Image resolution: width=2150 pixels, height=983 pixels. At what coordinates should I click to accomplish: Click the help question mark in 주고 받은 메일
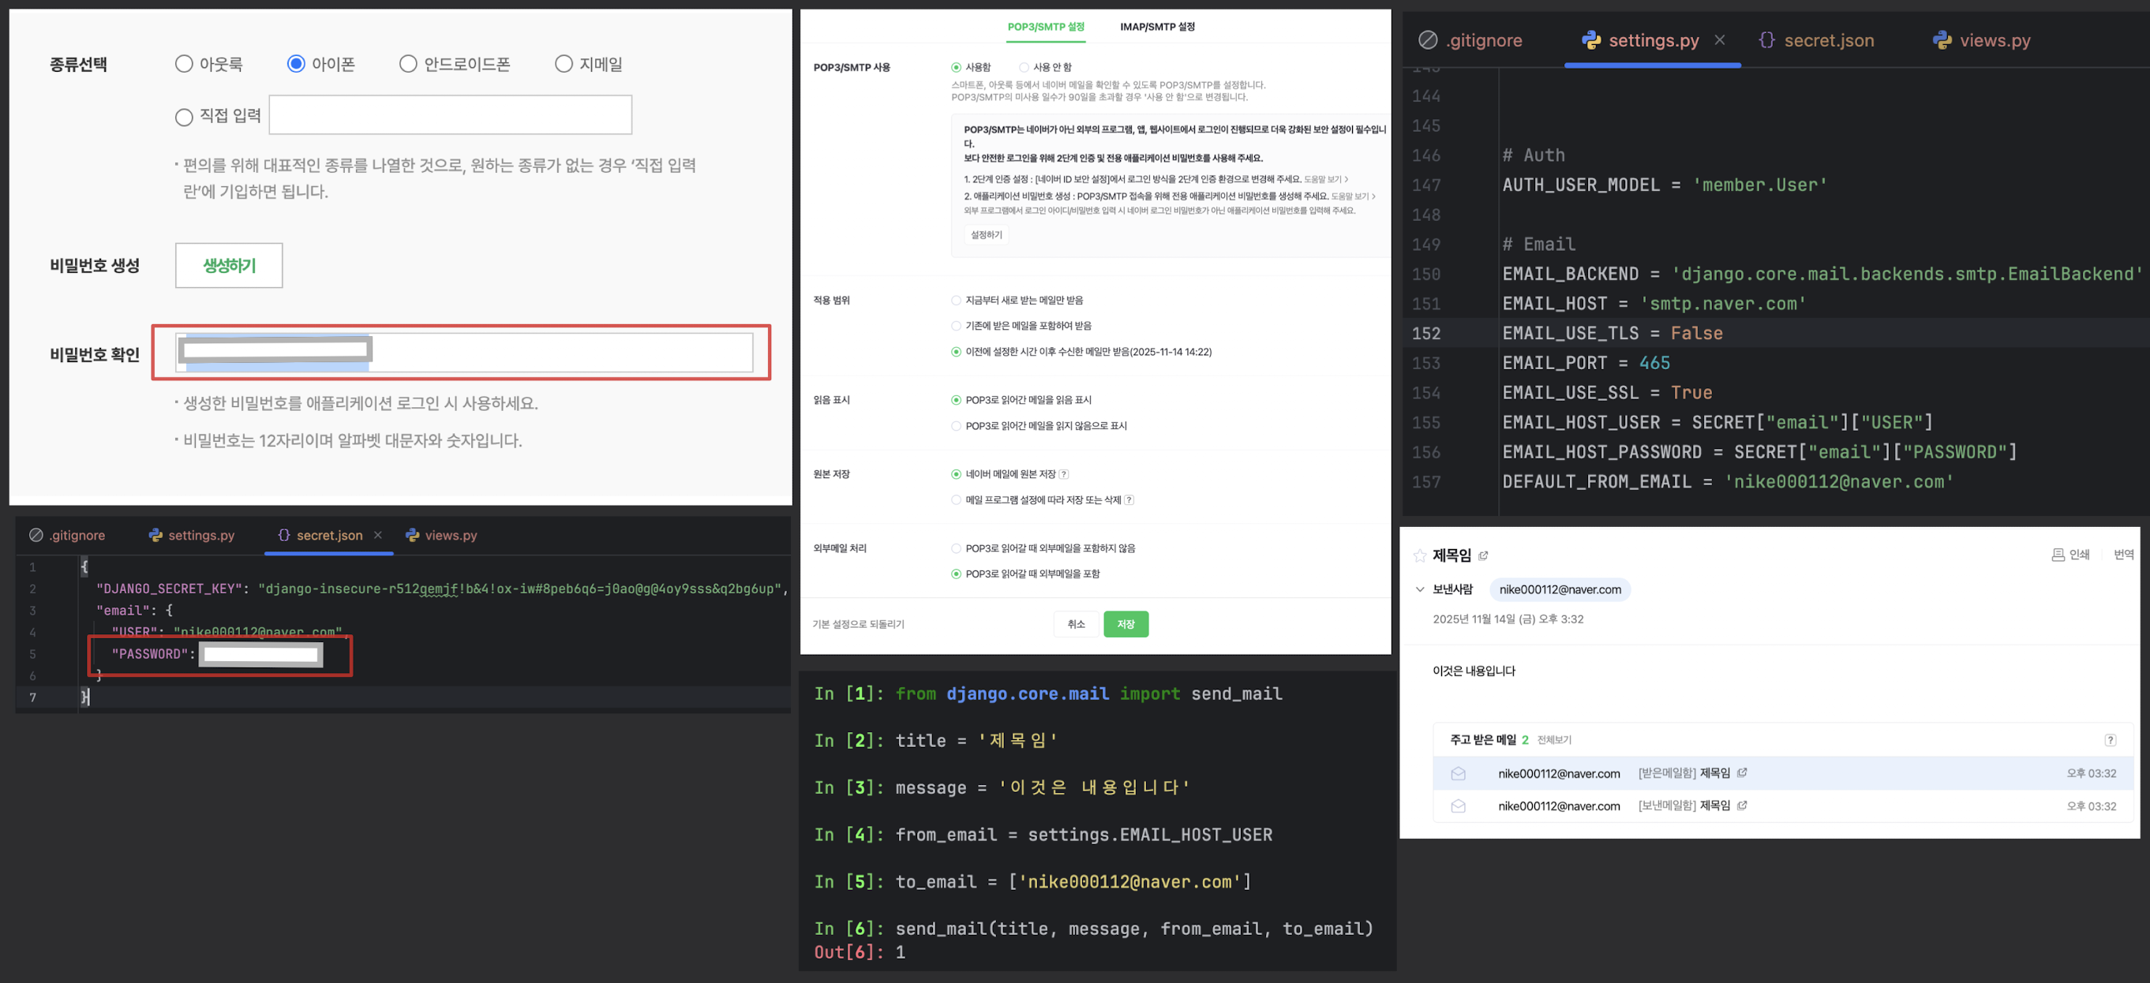click(2110, 740)
